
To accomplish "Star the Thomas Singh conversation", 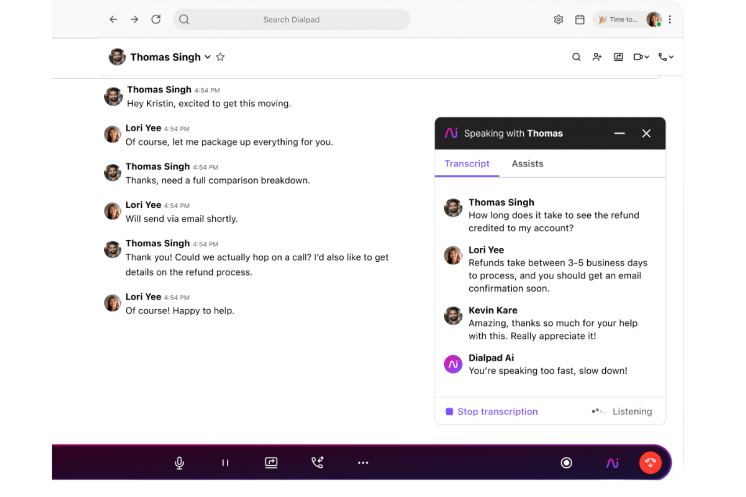I will click(x=220, y=57).
